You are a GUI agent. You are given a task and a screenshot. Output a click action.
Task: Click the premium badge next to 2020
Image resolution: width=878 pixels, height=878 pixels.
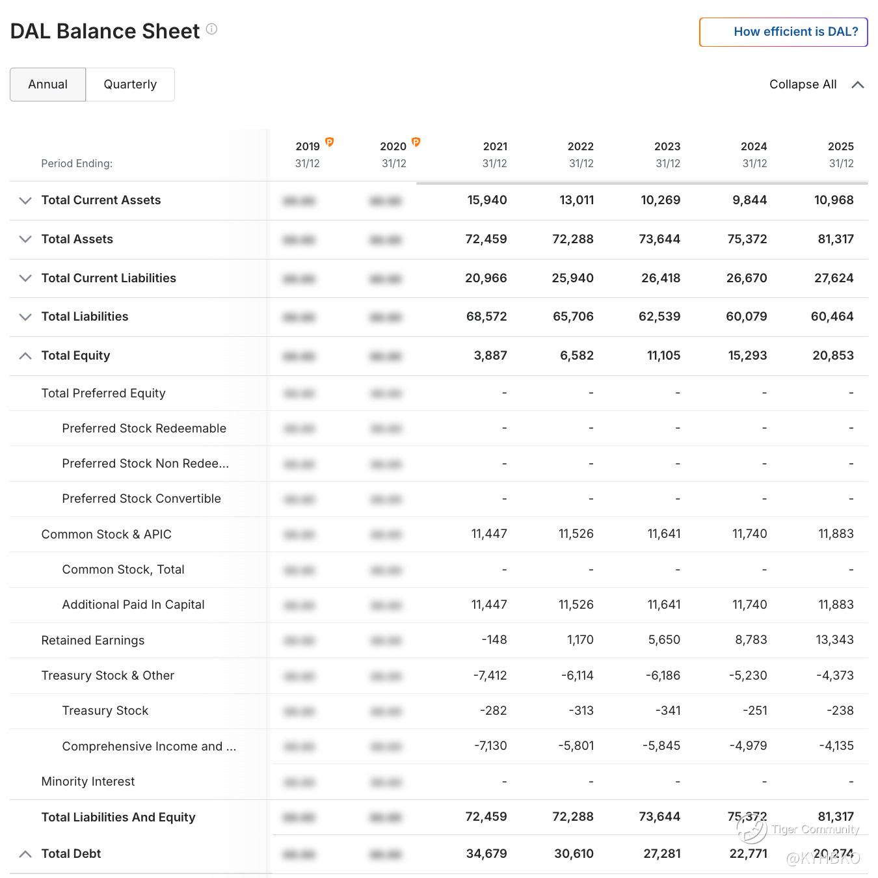click(x=416, y=142)
